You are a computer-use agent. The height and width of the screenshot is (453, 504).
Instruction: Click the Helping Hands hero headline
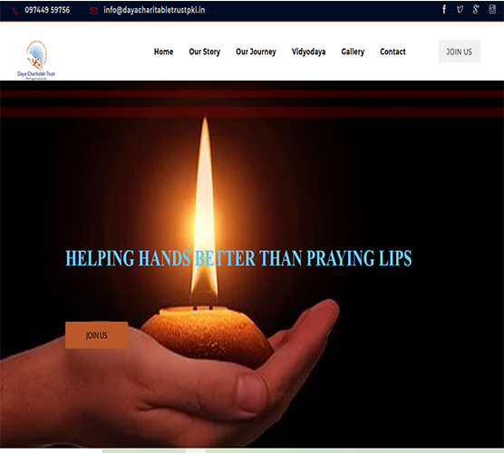click(x=238, y=258)
